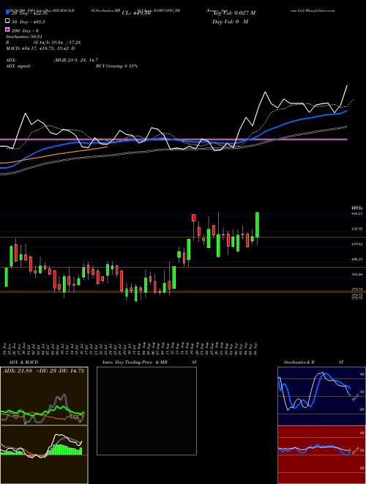This screenshot has height=484, width=366.
Task: Select the '200 Day - 0' legend text
Action: coord(26,31)
